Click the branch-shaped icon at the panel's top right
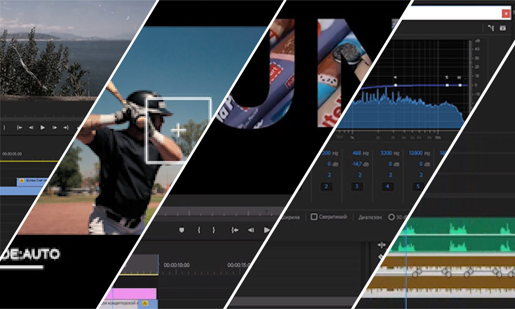 pos(491,28)
